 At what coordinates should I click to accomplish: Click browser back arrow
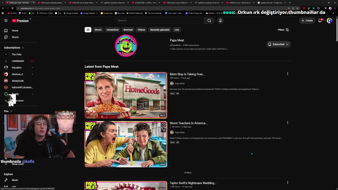(x=3, y=8)
